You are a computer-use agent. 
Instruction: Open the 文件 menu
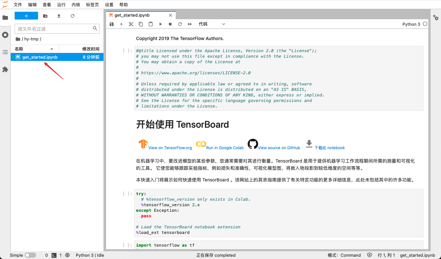pos(18,5)
